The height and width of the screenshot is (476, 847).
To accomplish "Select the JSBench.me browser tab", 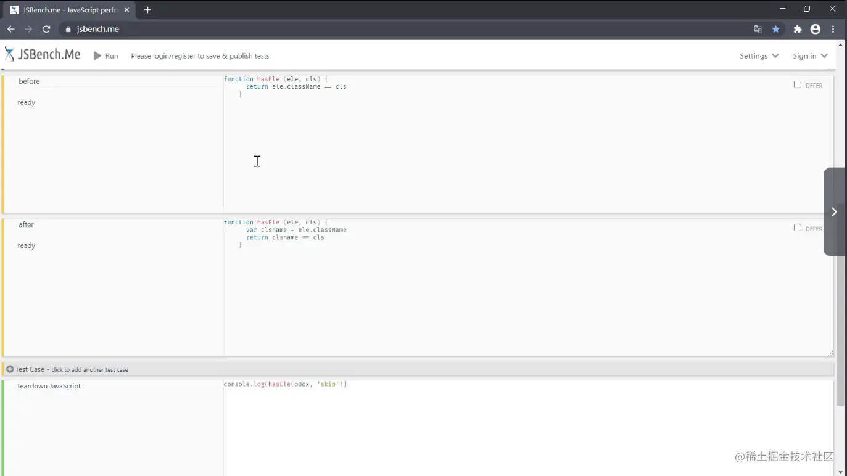I will 69,10.
